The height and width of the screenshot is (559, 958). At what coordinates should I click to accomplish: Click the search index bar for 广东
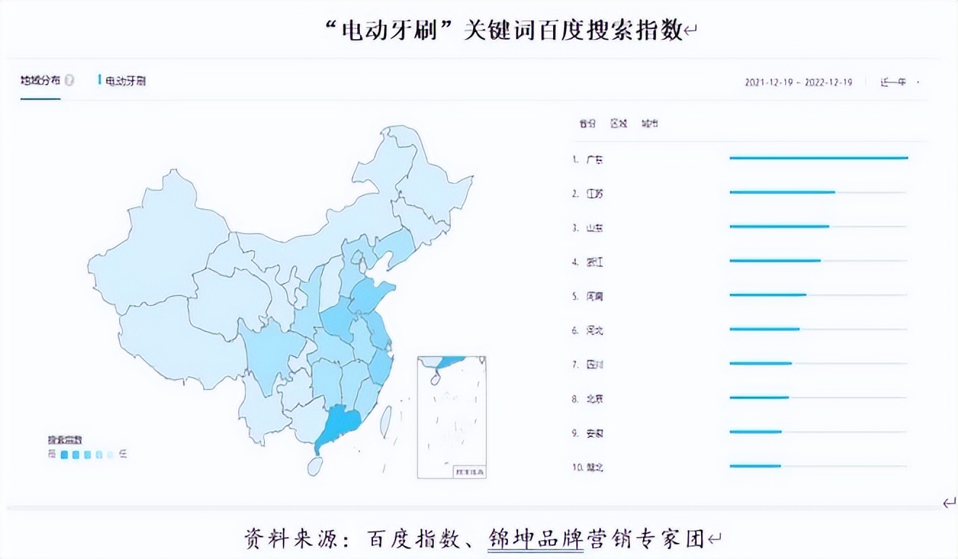819,158
